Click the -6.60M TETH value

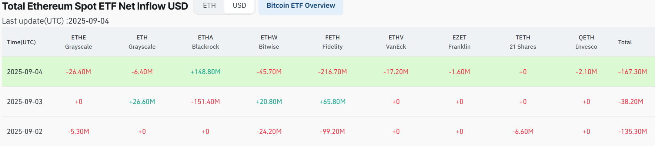[x=523, y=132]
